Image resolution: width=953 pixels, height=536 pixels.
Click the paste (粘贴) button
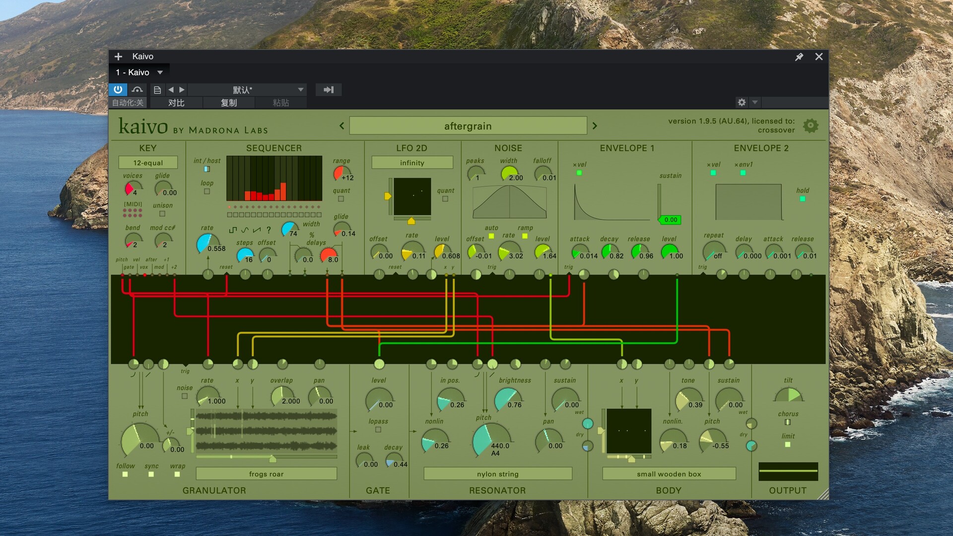(x=281, y=103)
